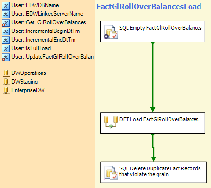Select the User::IsFullLoad variable text

pyautogui.click(x=31, y=48)
